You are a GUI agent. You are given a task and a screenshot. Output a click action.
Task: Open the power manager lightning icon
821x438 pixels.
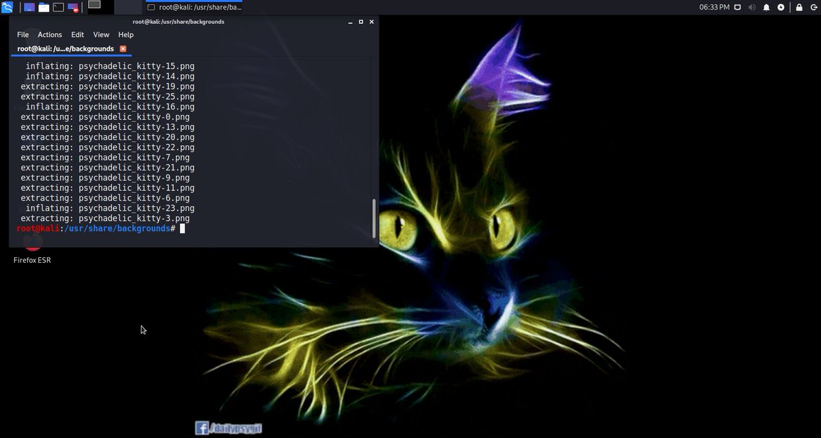[781, 8]
